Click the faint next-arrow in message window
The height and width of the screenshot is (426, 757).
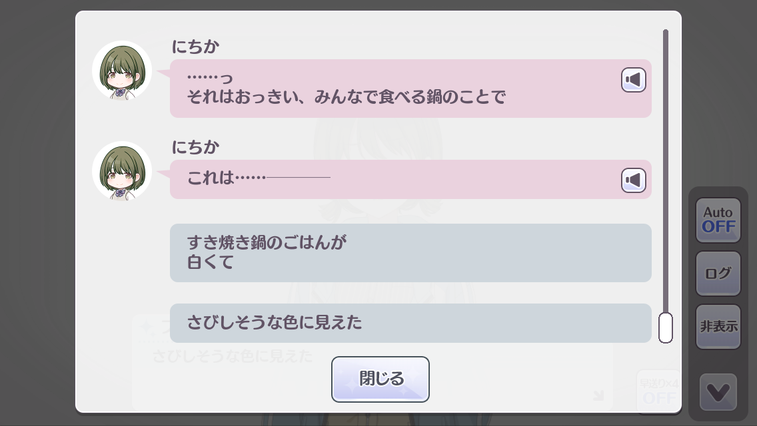point(598,396)
